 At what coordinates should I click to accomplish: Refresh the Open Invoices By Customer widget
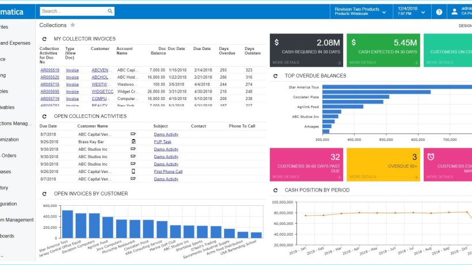point(44,194)
